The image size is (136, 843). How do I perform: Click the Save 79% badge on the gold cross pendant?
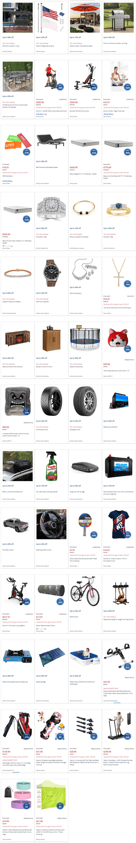tap(128, 284)
